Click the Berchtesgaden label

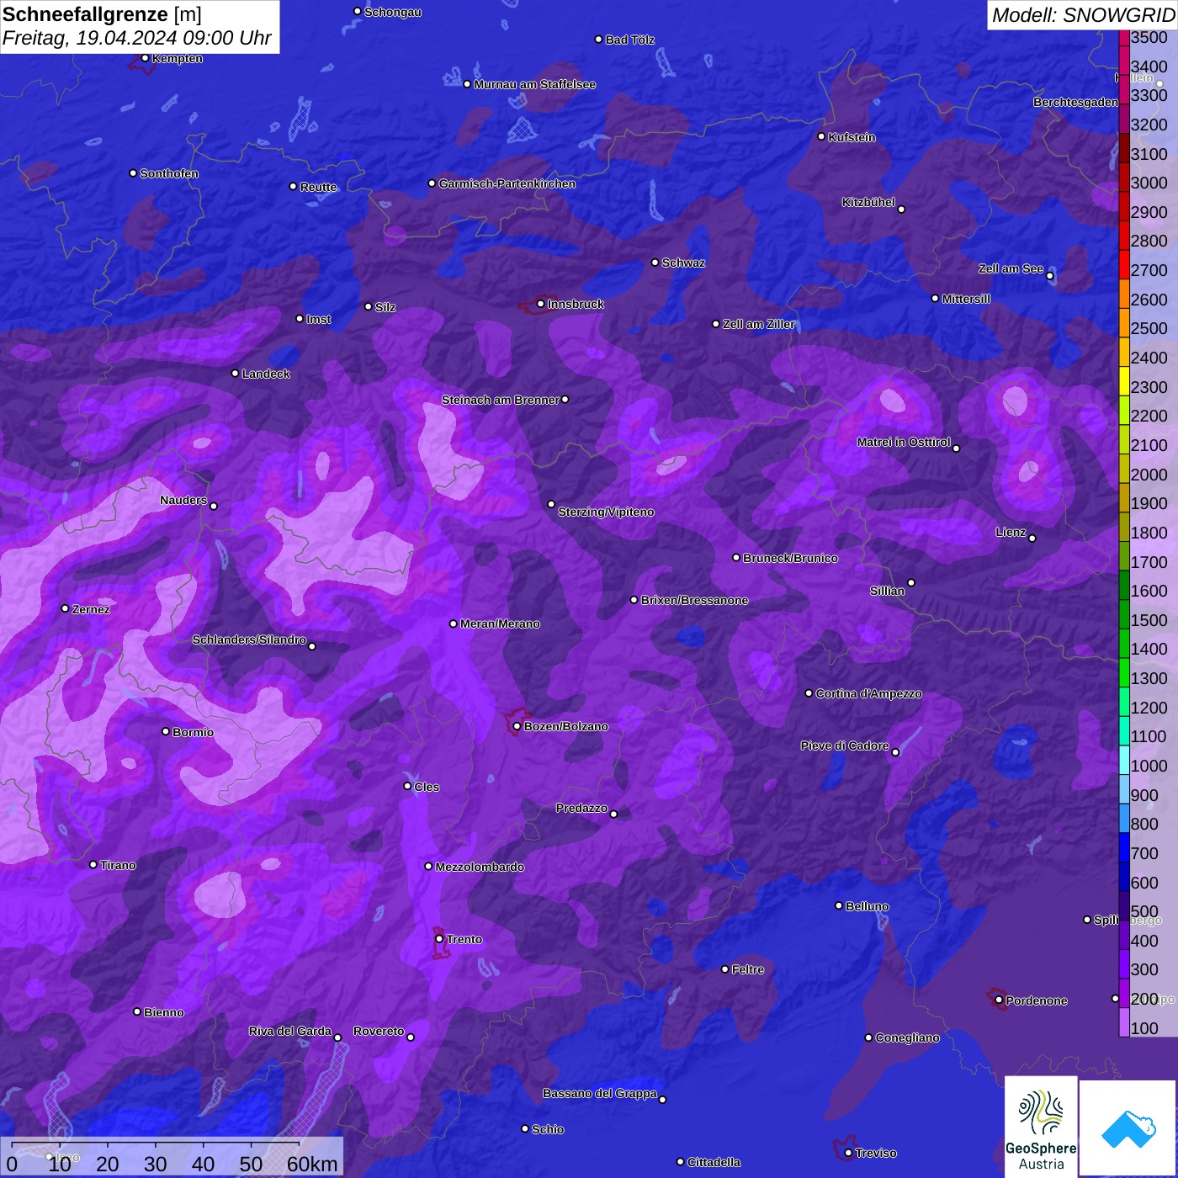[x=1076, y=103]
